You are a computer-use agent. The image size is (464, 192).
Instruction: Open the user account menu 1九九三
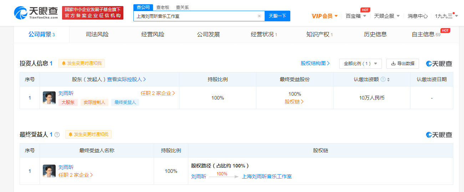tap(447, 16)
